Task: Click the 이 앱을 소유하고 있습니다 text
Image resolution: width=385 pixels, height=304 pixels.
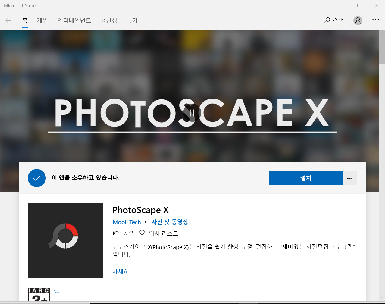Action: pyautogui.click(x=86, y=178)
